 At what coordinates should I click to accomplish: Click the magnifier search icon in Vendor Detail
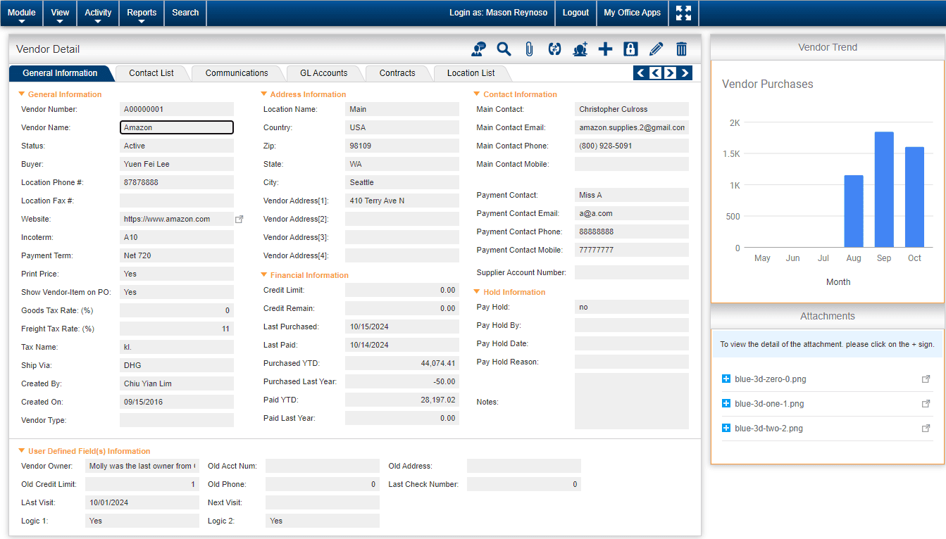(x=504, y=49)
